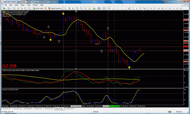Open the File menu

click(6, 5)
